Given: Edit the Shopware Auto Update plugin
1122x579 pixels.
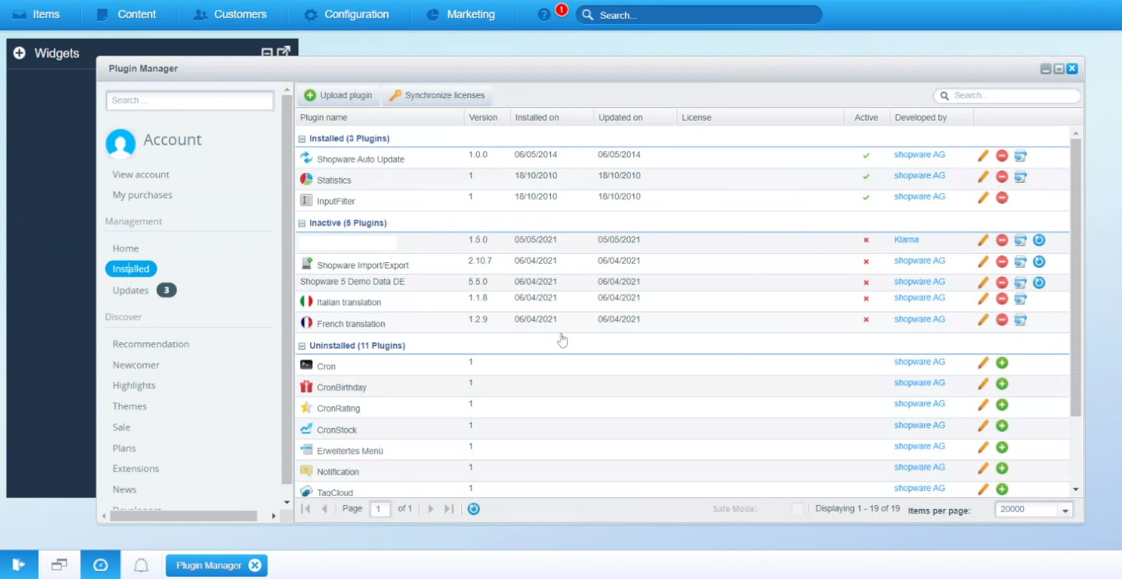Looking at the screenshot, I should click(x=983, y=156).
